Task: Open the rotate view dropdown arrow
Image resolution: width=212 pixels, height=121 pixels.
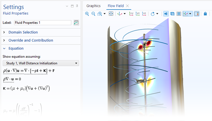Action: click(x=157, y=14)
